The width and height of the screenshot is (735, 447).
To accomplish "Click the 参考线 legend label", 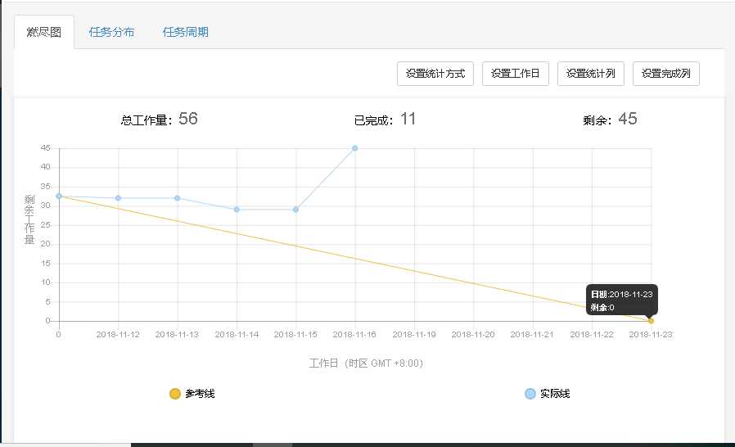I will 200,394.
